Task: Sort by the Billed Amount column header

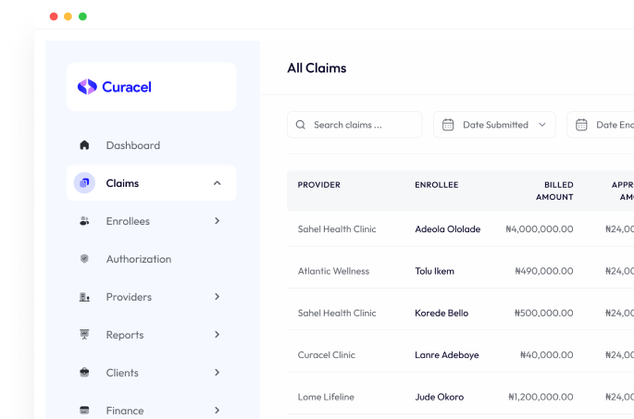Action: point(554,191)
